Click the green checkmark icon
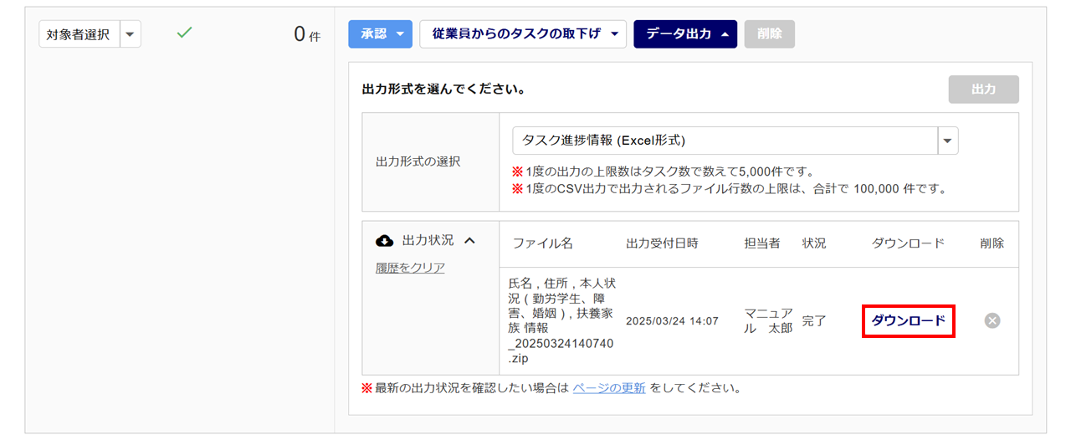The height and width of the screenshot is (440, 1071). point(185,33)
